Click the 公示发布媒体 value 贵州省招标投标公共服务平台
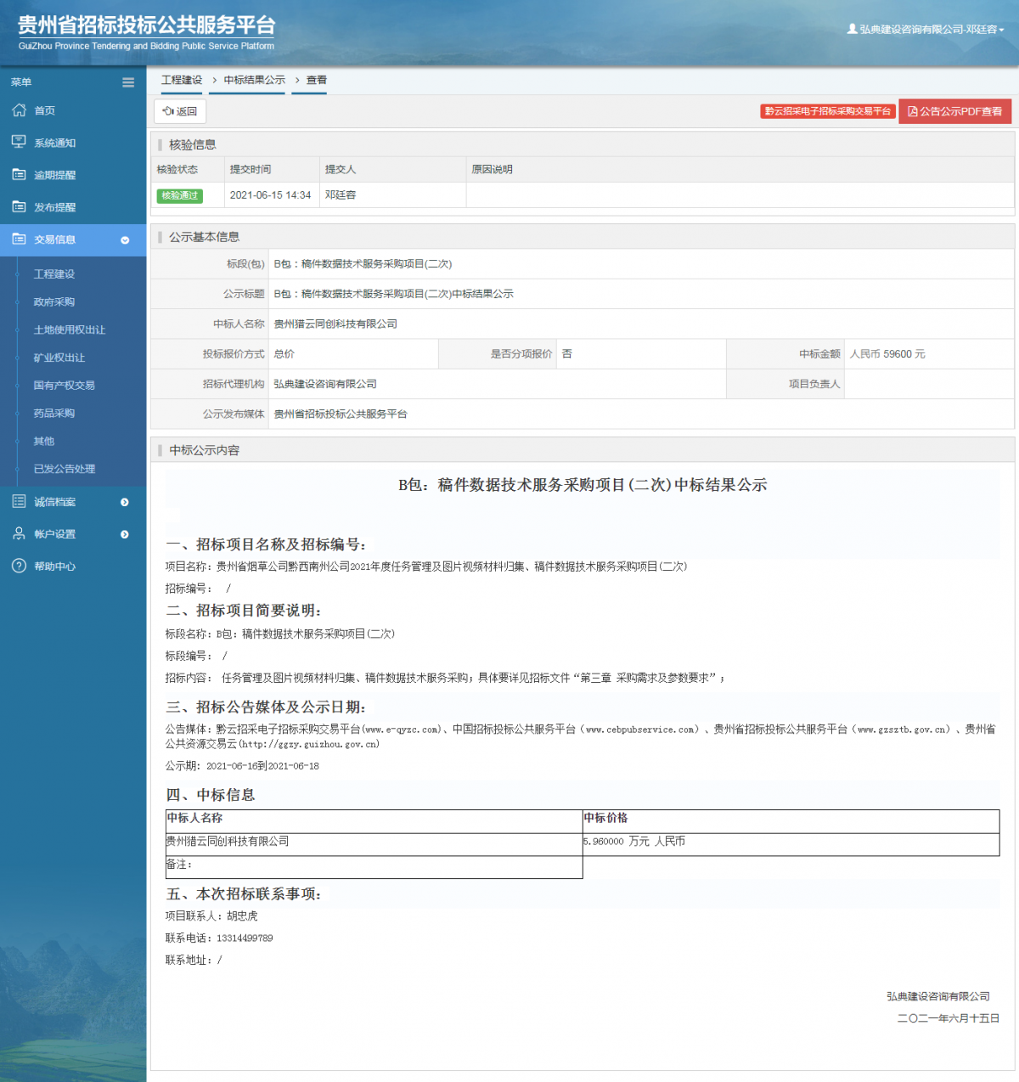1019x1082 pixels. pyautogui.click(x=341, y=414)
